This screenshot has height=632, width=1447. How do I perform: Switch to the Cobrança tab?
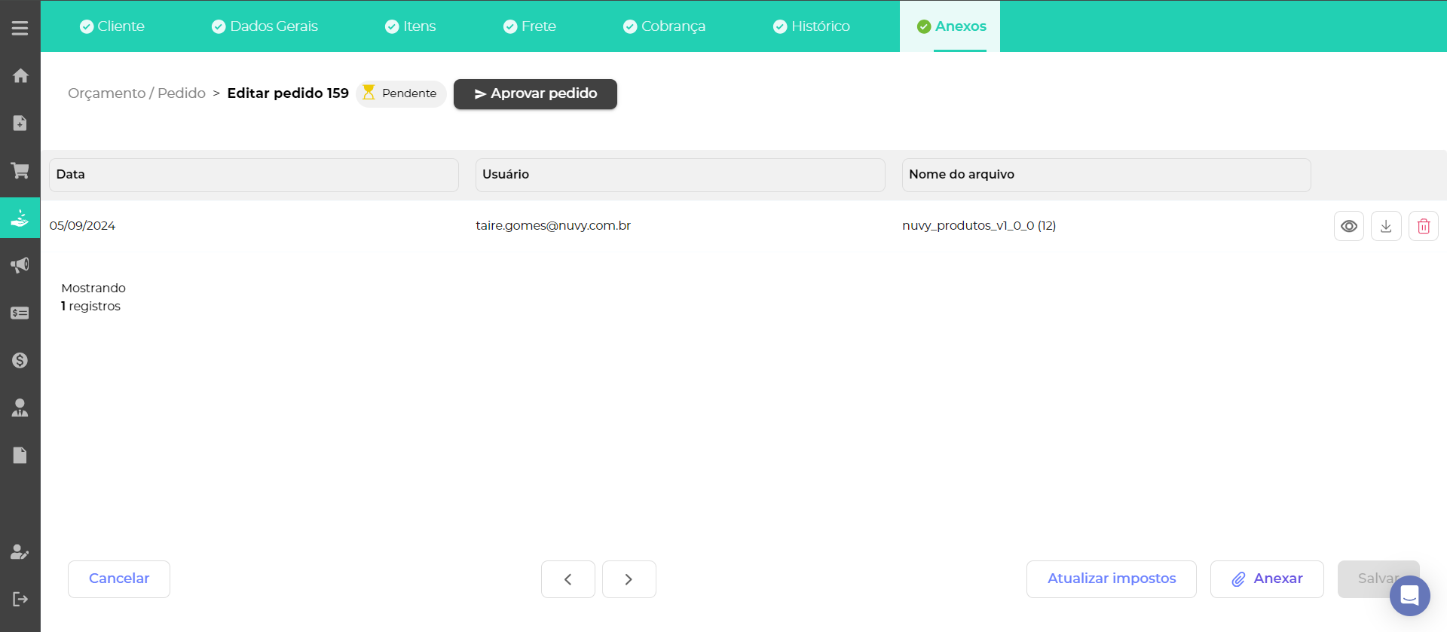[664, 26]
